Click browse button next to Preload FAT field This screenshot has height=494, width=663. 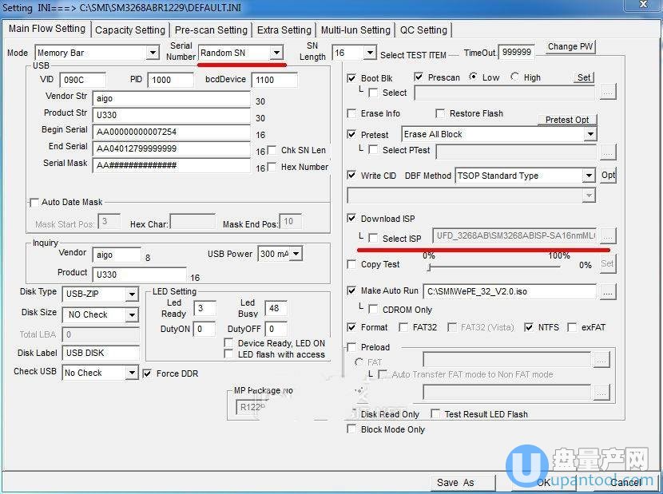click(x=601, y=362)
